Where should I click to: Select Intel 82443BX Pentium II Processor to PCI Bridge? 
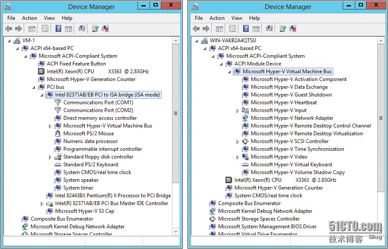click(113, 196)
